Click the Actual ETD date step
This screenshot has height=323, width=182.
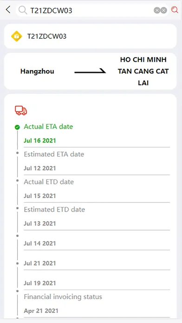pos(97,189)
